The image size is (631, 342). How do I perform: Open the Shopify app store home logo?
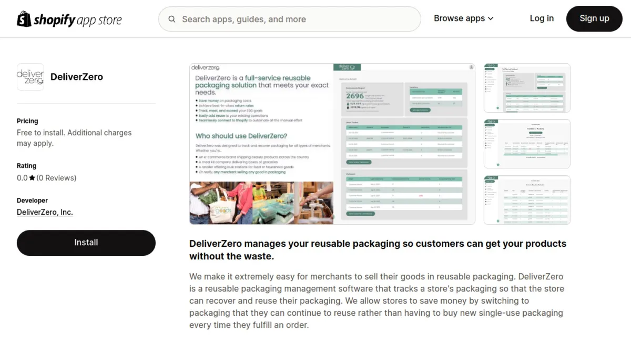click(69, 19)
